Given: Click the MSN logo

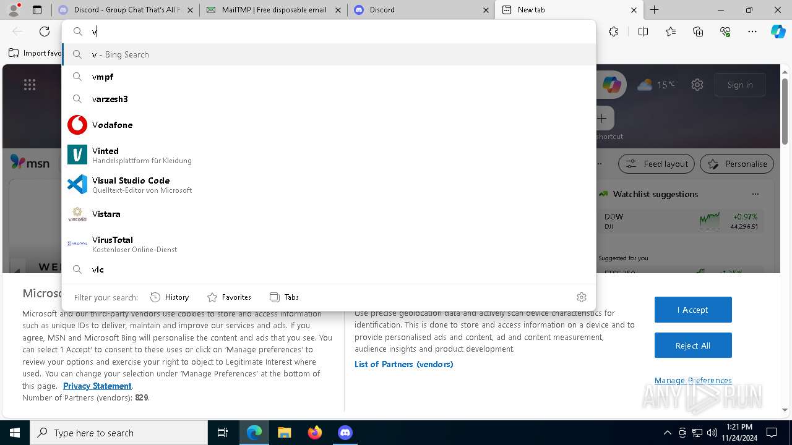Looking at the screenshot, I should coord(30,163).
